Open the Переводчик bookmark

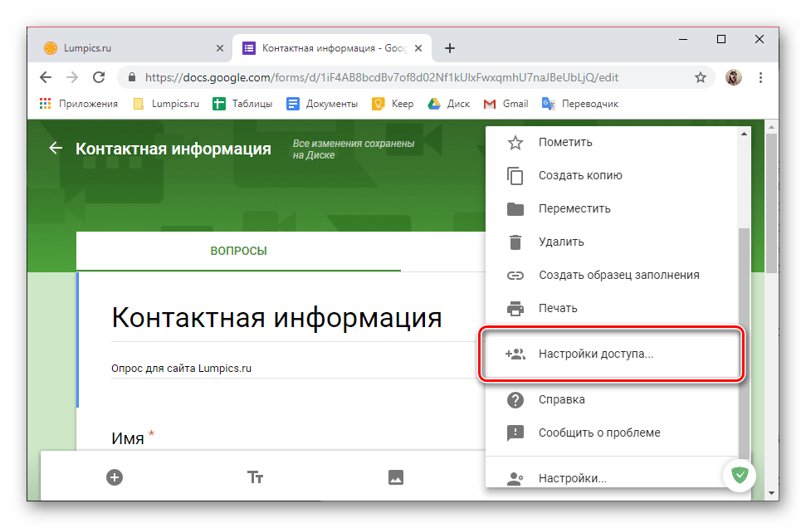580,104
